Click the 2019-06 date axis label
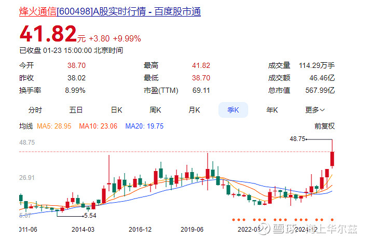 tap(192, 230)
